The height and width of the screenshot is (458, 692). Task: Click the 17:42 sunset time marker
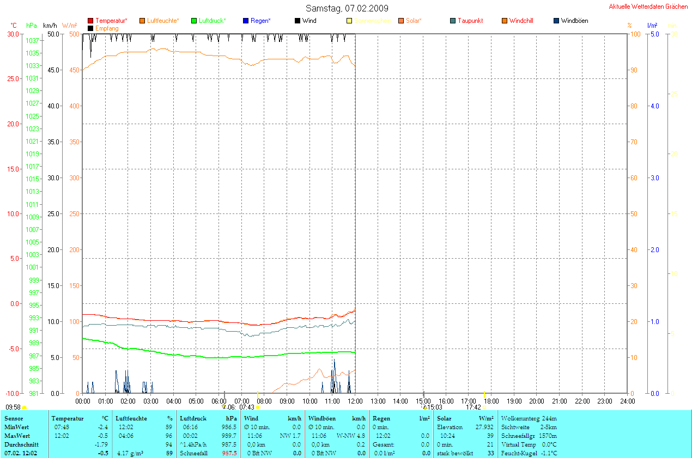coord(473,407)
